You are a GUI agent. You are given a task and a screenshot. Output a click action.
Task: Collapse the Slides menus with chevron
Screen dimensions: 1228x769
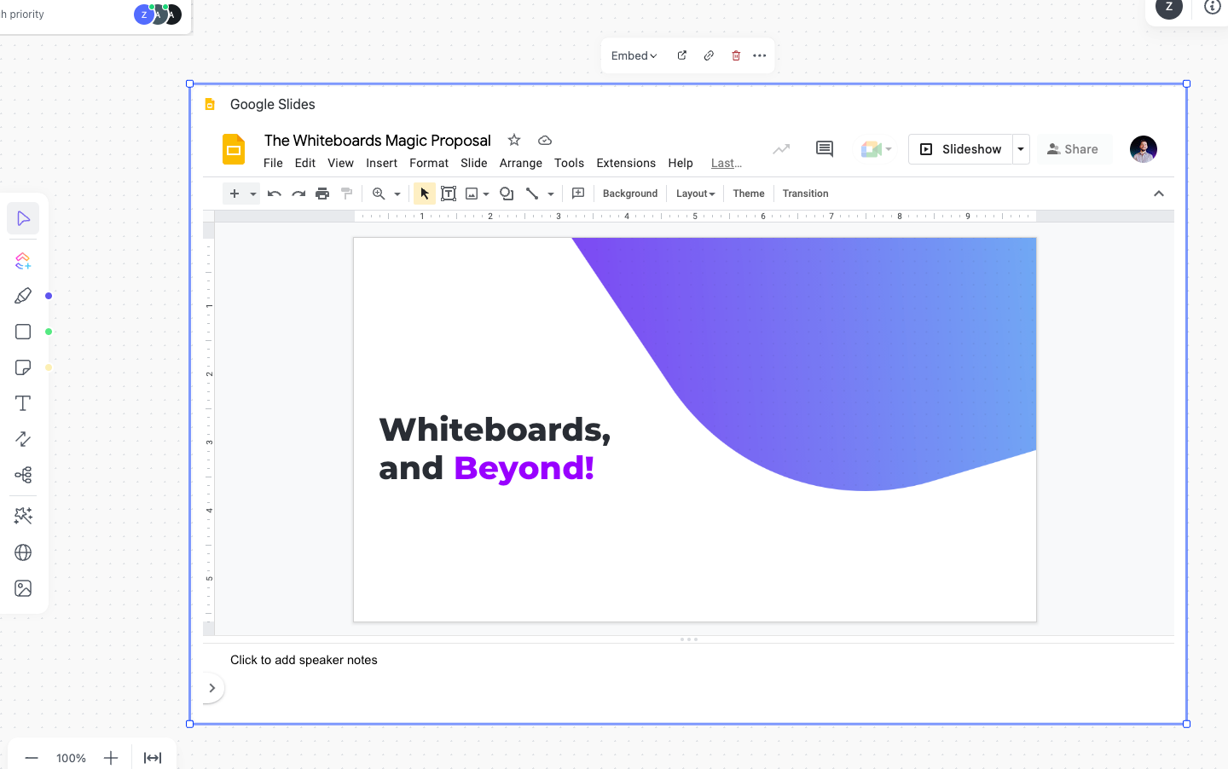coord(1159,194)
